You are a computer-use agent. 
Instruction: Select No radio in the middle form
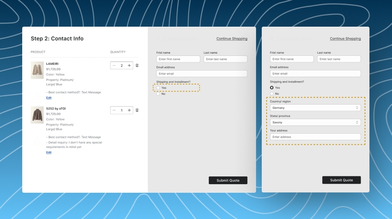pyautogui.click(x=158, y=94)
